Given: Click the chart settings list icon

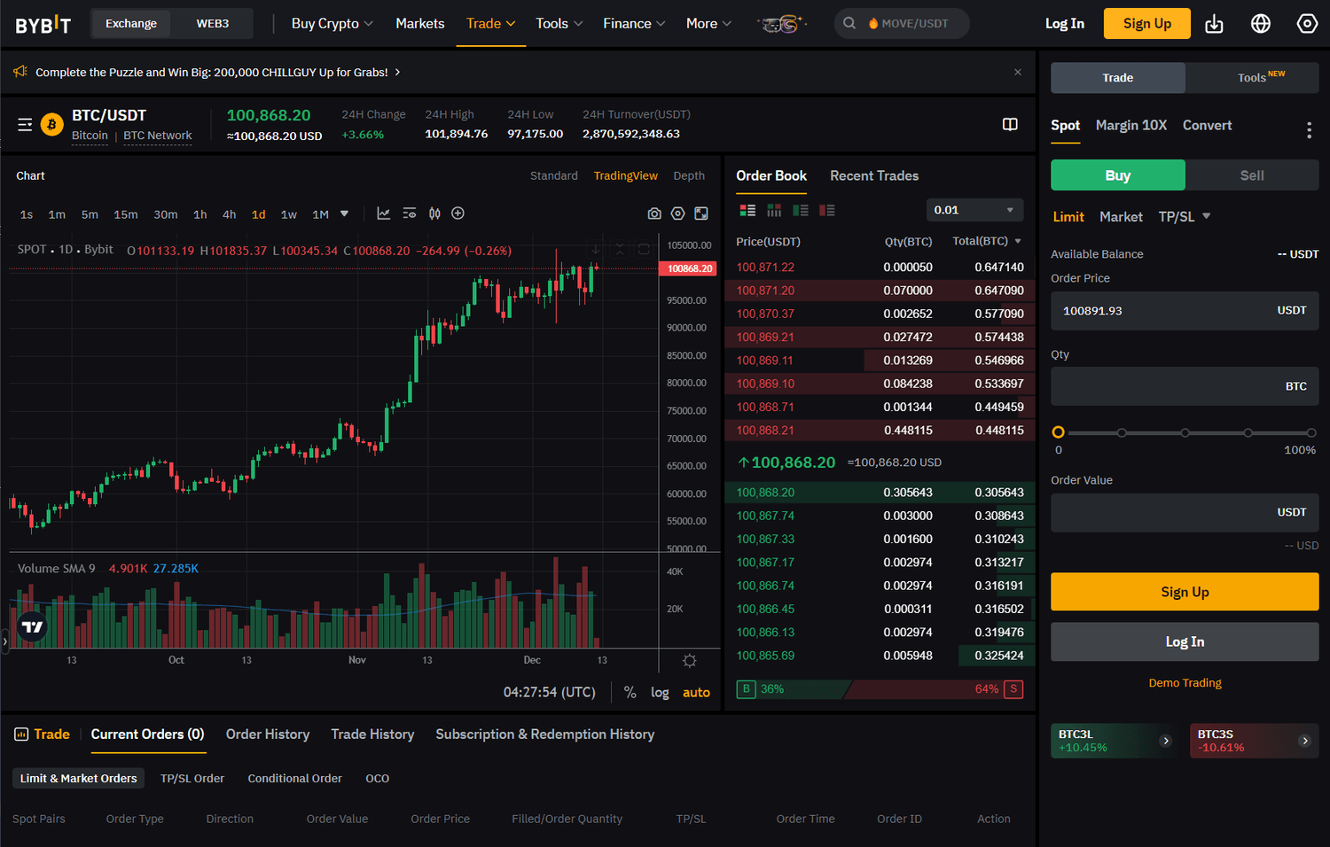Looking at the screenshot, I should (x=409, y=214).
